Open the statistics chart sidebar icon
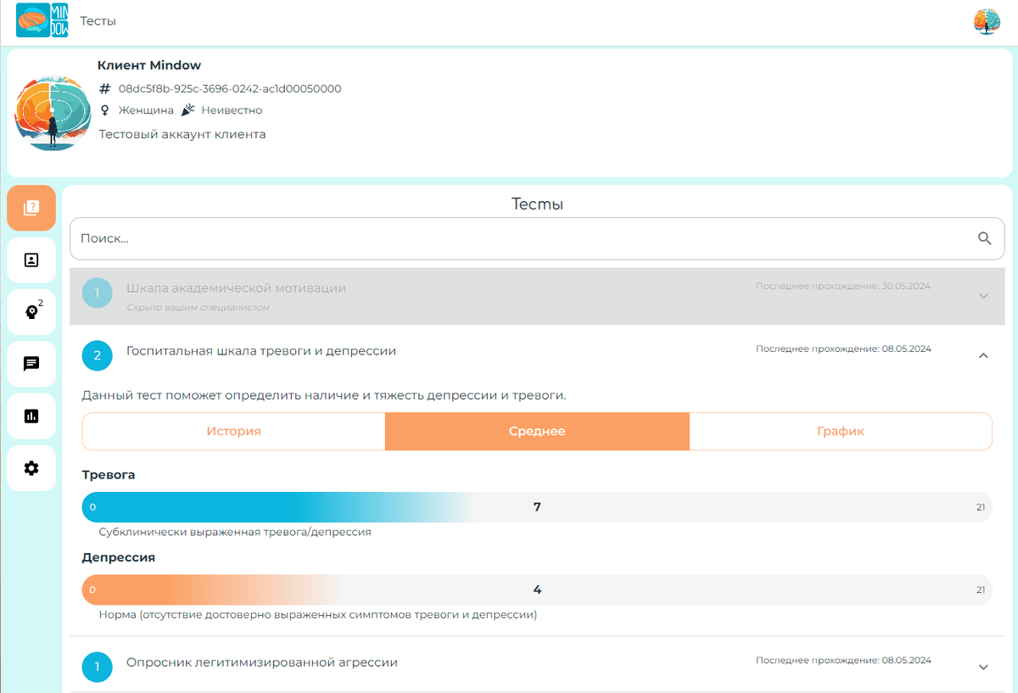This screenshot has width=1018, height=693. pyautogui.click(x=31, y=416)
